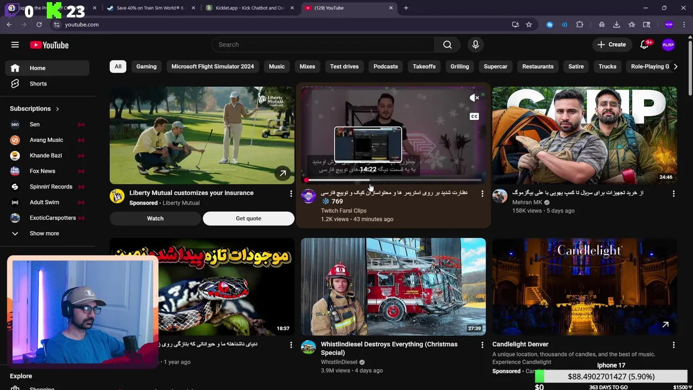Switch to the Kicklet.app browser tab
The image size is (693, 390).
click(x=250, y=8)
